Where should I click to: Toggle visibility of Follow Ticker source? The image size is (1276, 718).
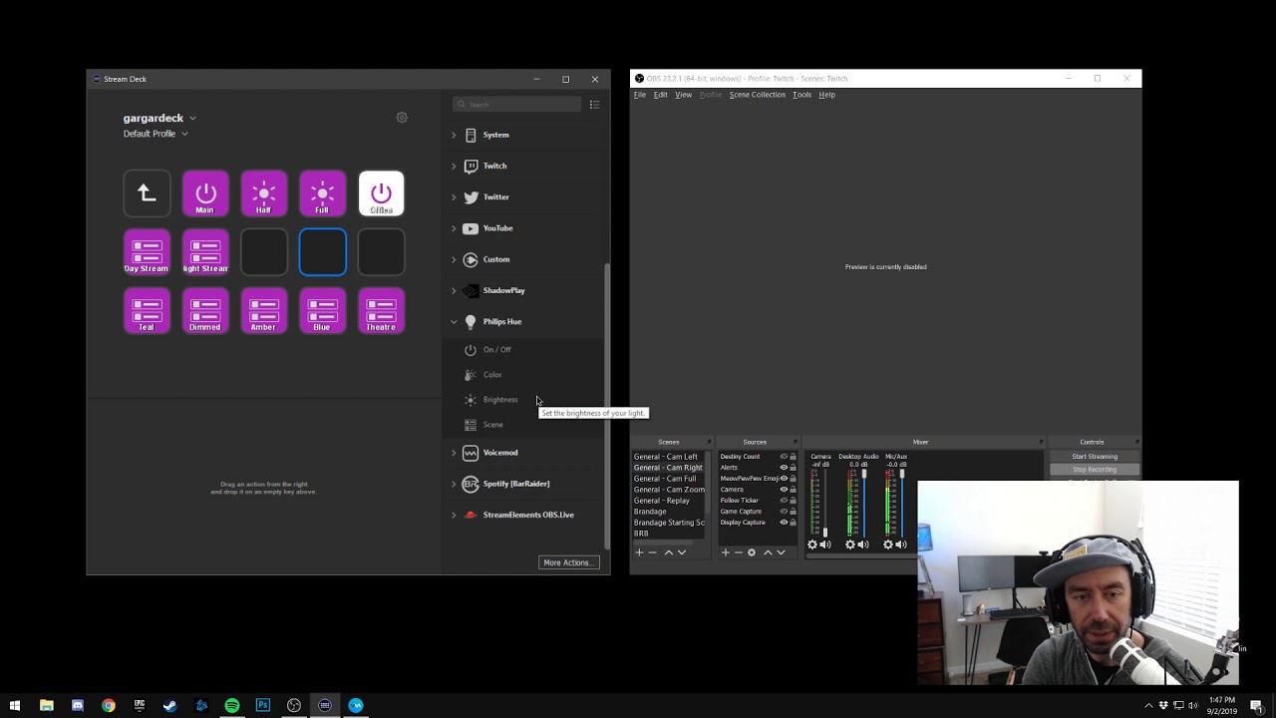(x=784, y=501)
